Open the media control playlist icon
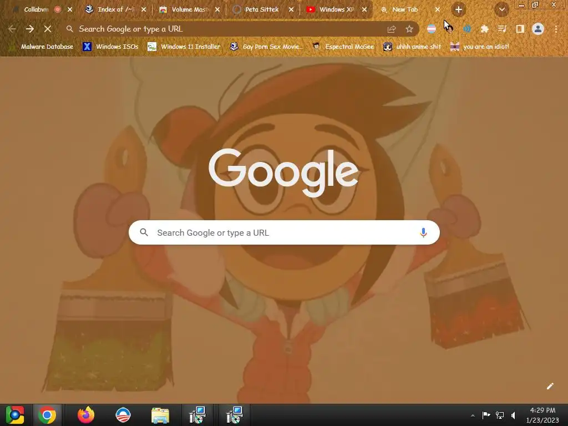This screenshot has height=426, width=568. [x=502, y=29]
